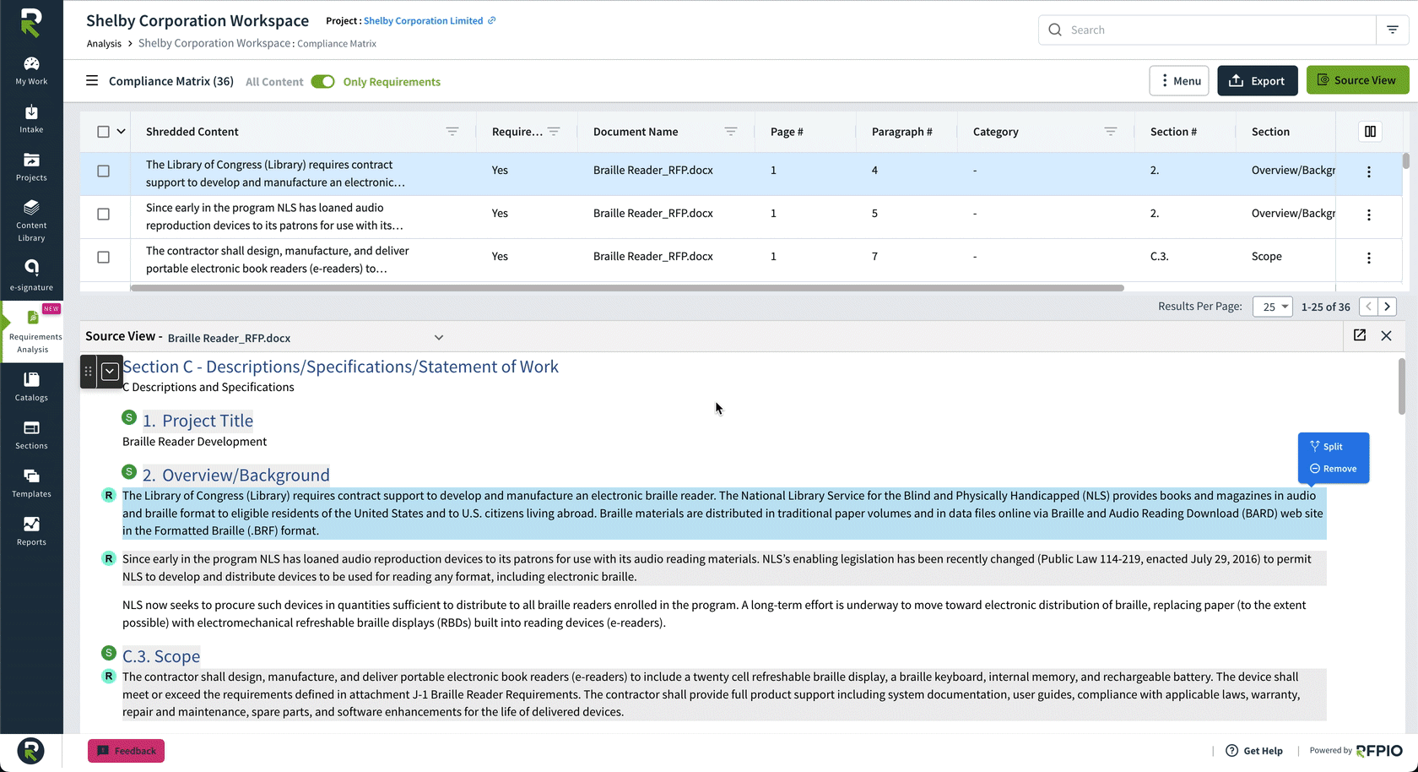1418x772 pixels.
Task: Click the Feedback button
Action: tap(127, 751)
